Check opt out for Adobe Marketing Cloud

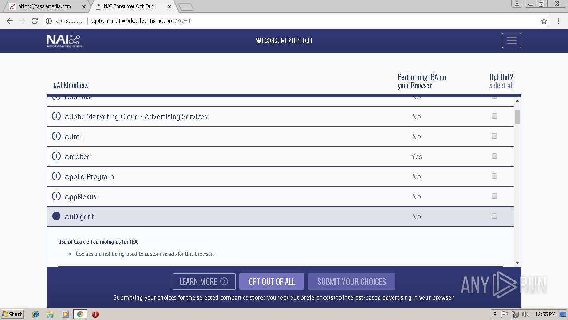(494, 116)
